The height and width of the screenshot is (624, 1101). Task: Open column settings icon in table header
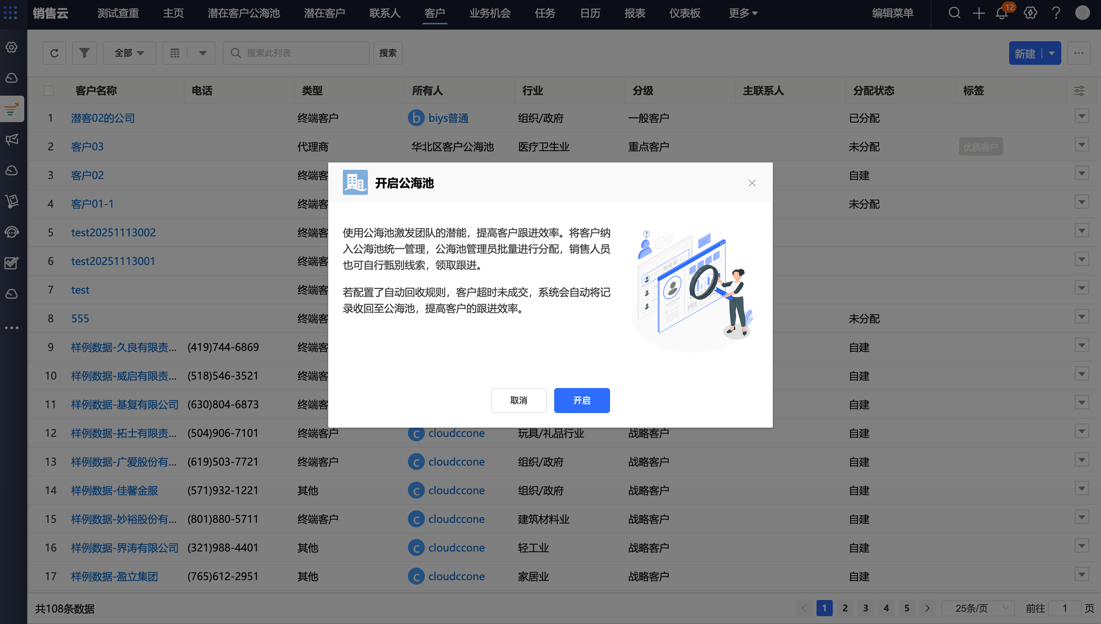tap(1080, 91)
